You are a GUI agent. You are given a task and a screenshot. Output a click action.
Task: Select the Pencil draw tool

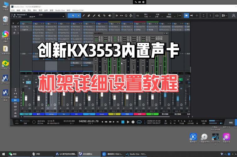click(x=84, y=15)
